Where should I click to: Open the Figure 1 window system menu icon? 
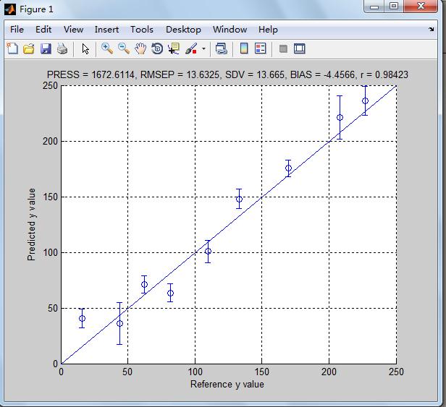[10, 9]
